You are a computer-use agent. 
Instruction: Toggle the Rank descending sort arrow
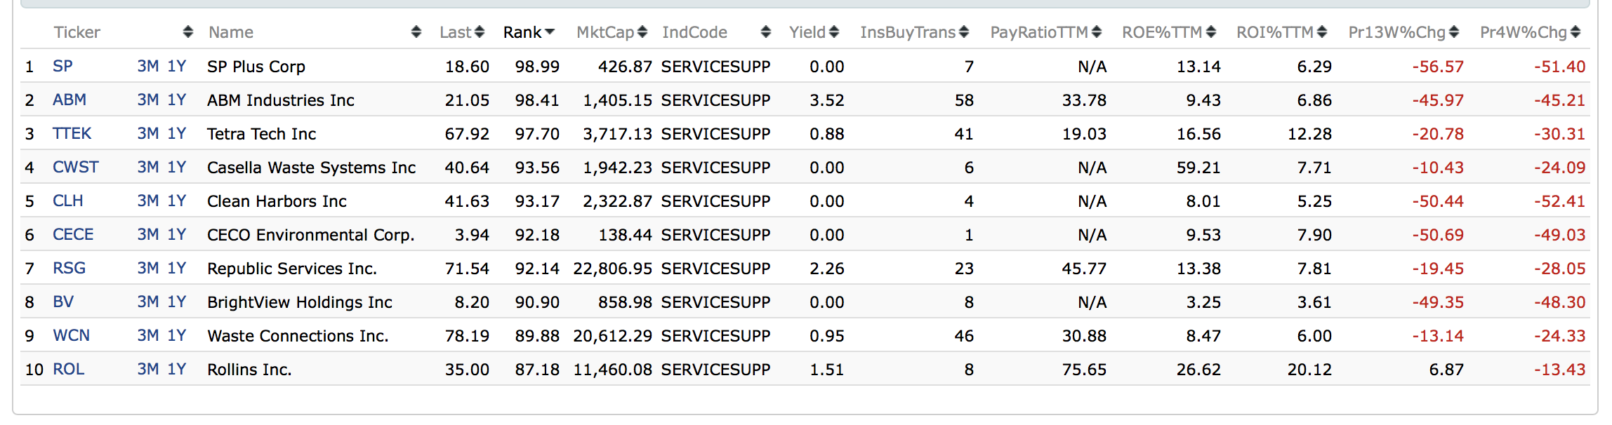point(550,32)
